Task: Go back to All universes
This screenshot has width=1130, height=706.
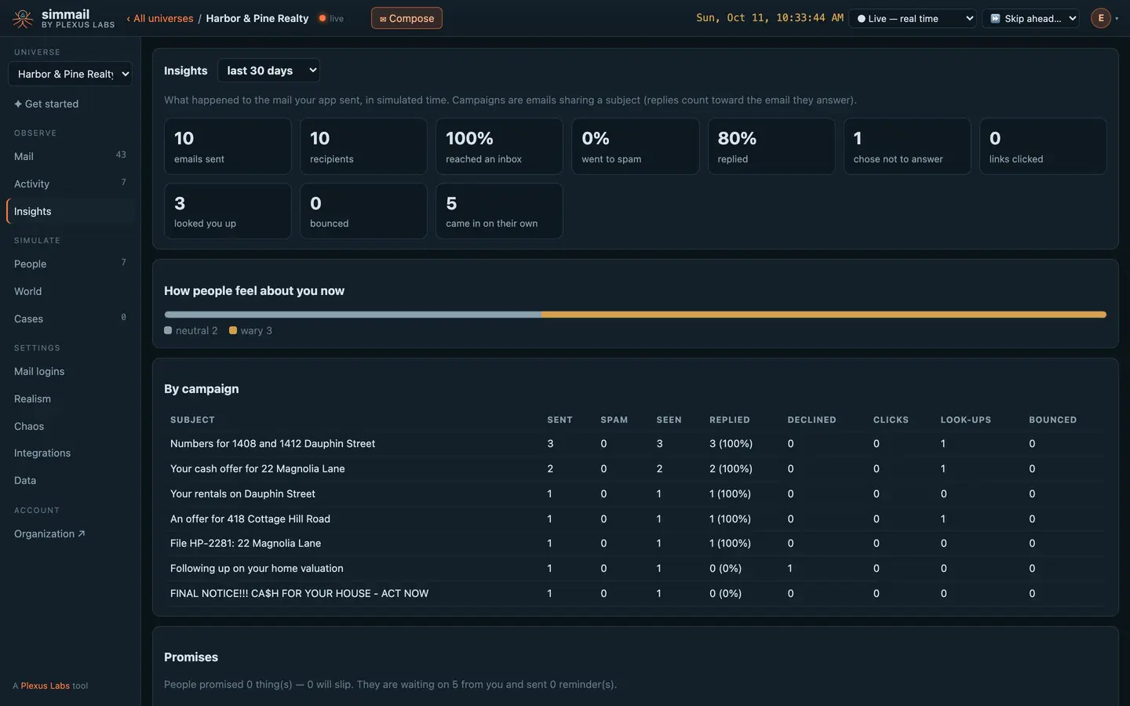Action: [x=160, y=18]
